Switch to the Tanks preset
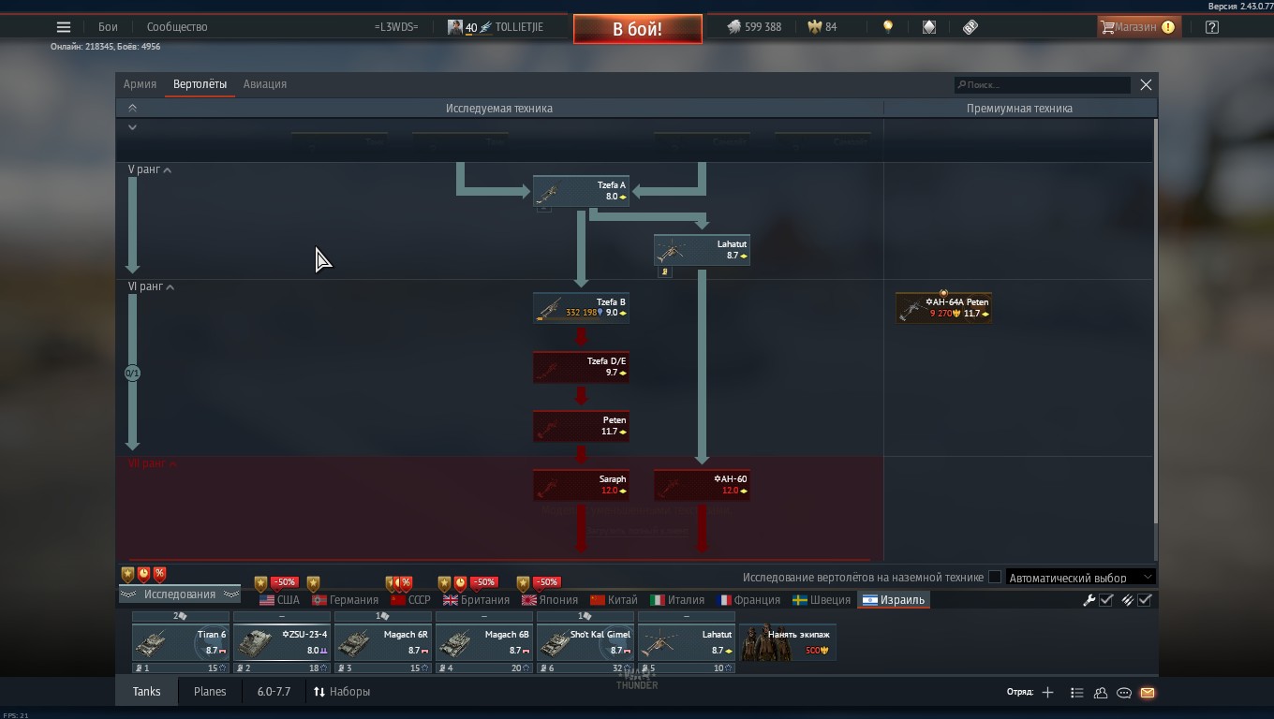Viewport: 1274px width, 719px height. click(146, 692)
